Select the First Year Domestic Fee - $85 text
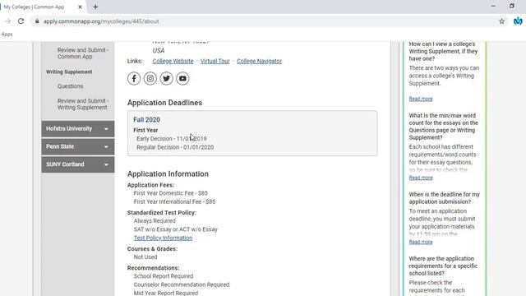 pos(171,193)
